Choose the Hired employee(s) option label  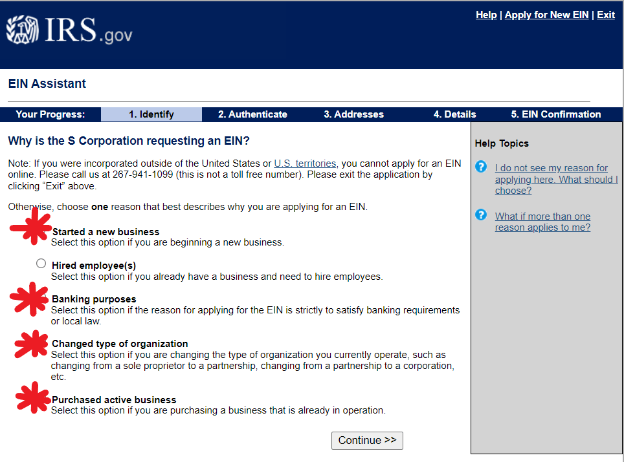pyautogui.click(x=94, y=266)
